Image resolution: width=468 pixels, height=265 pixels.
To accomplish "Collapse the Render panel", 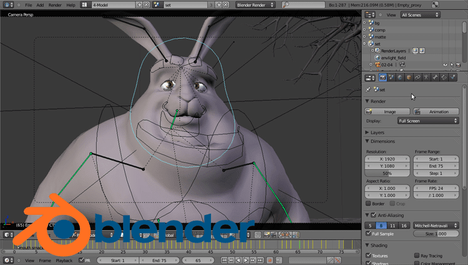I will click(367, 101).
